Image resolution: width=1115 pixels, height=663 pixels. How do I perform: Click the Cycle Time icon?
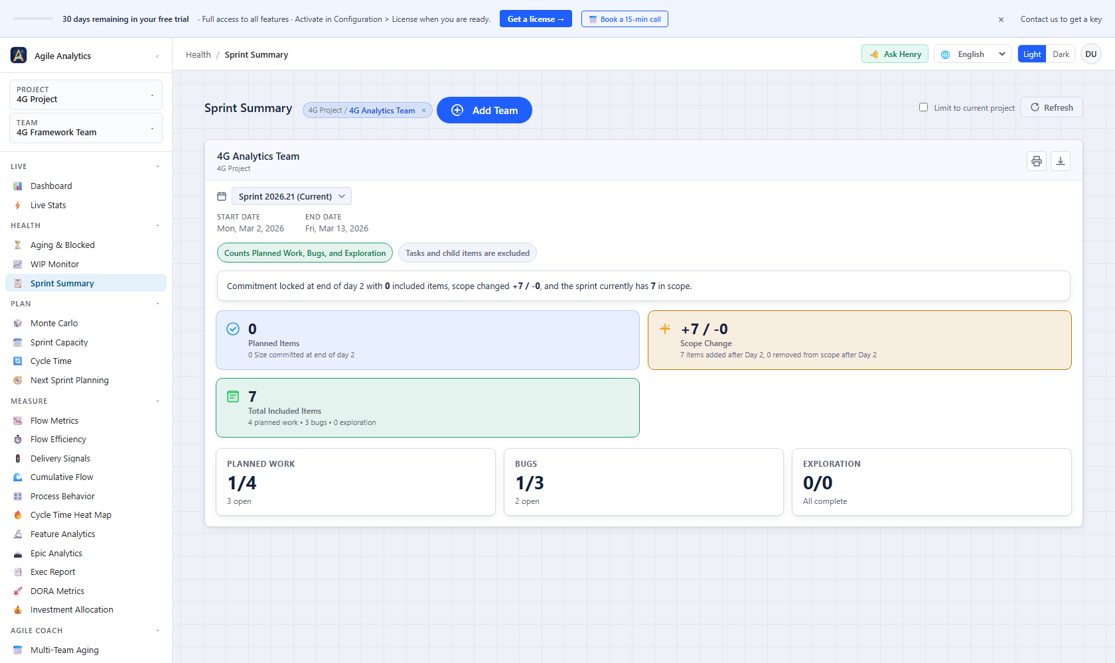tap(18, 361)
